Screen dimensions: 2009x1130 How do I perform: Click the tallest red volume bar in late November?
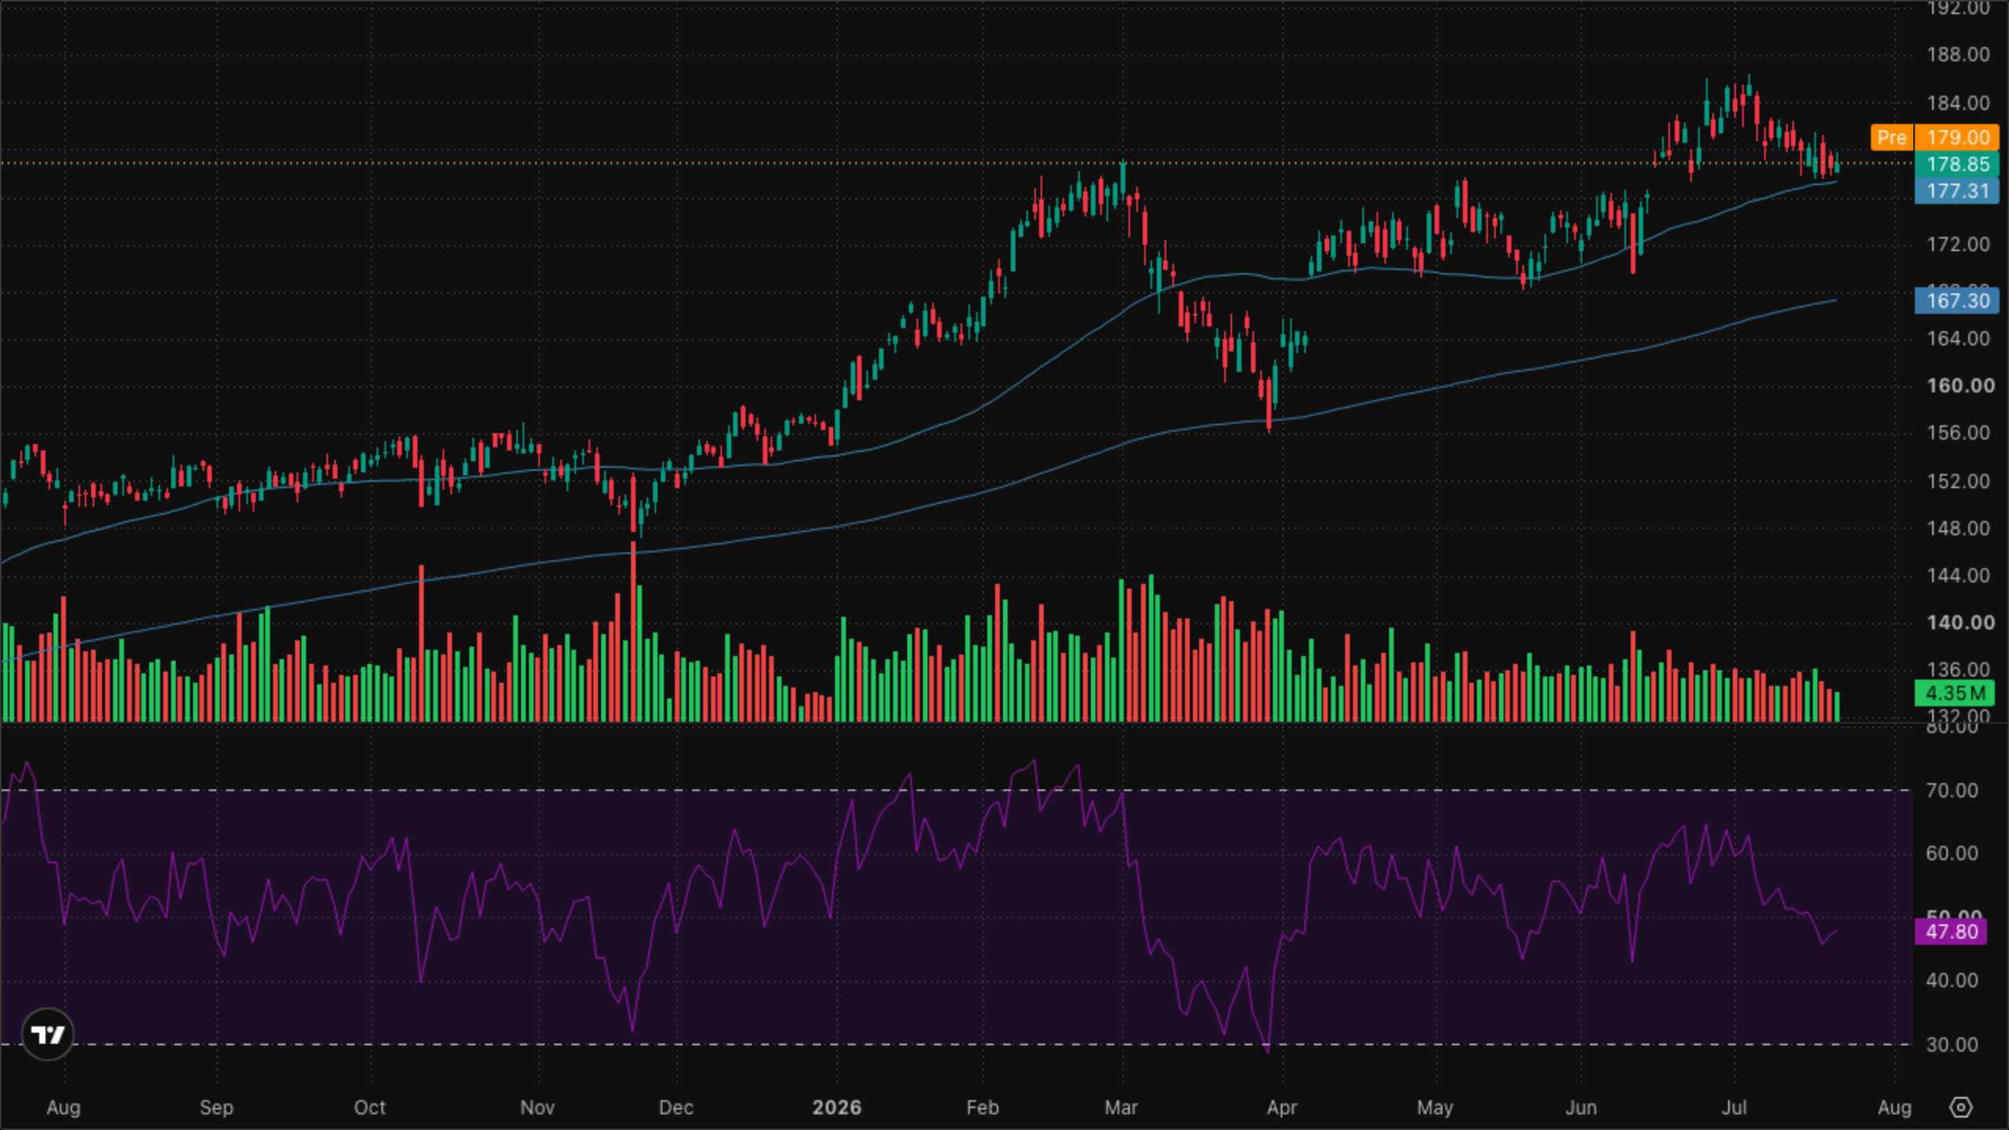[633, 632]
